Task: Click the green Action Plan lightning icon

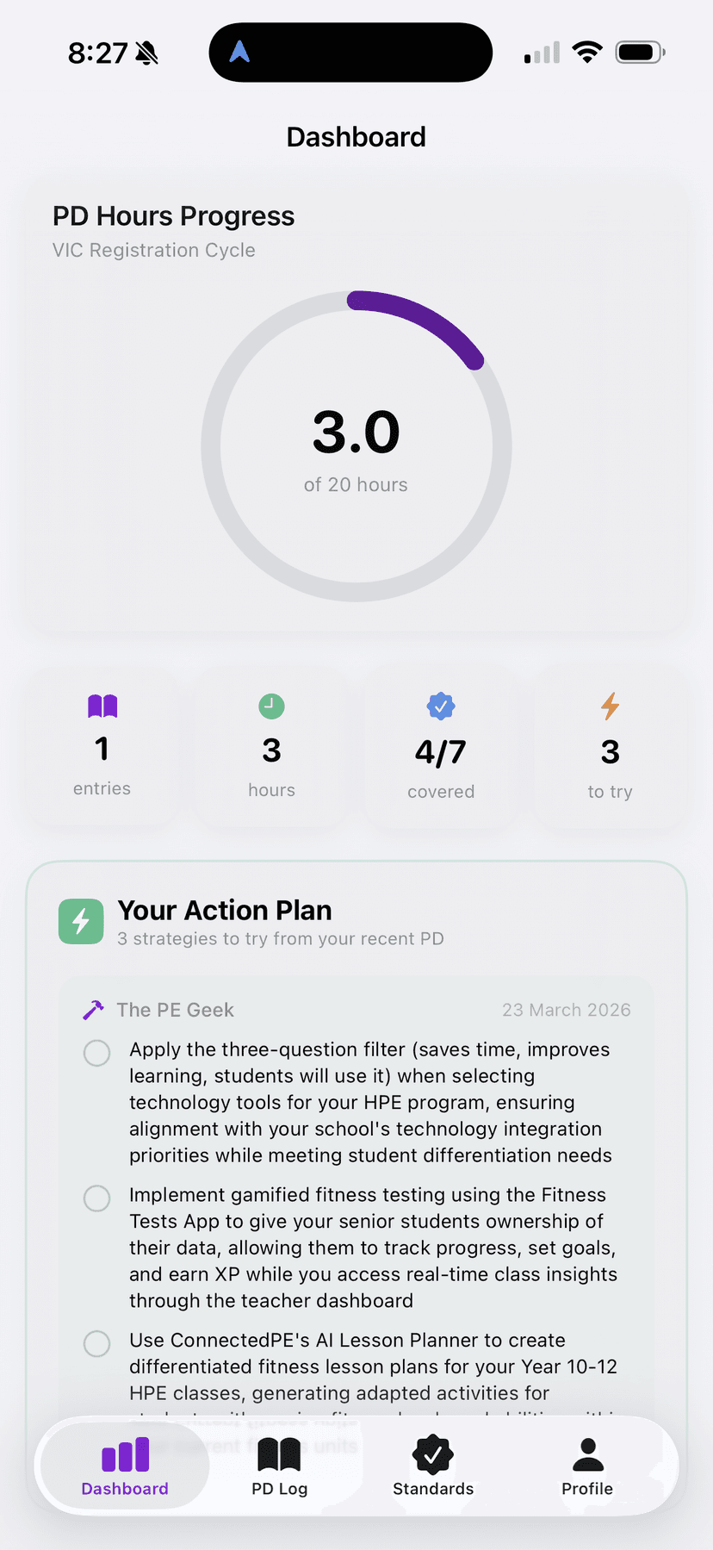Action: [80, 921]
